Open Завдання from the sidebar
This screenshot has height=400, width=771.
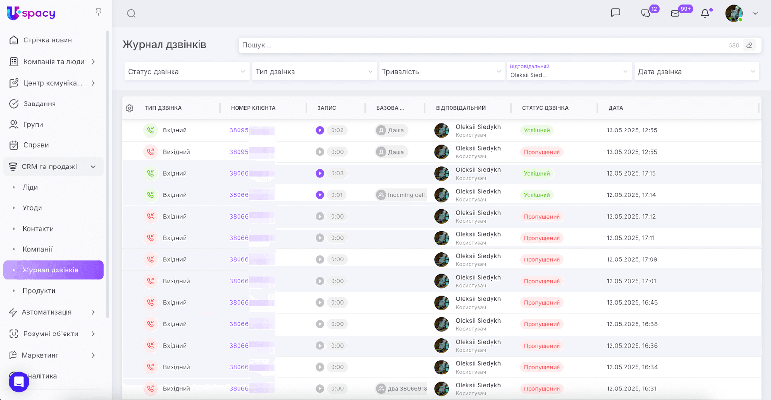[x=40, y=103]
